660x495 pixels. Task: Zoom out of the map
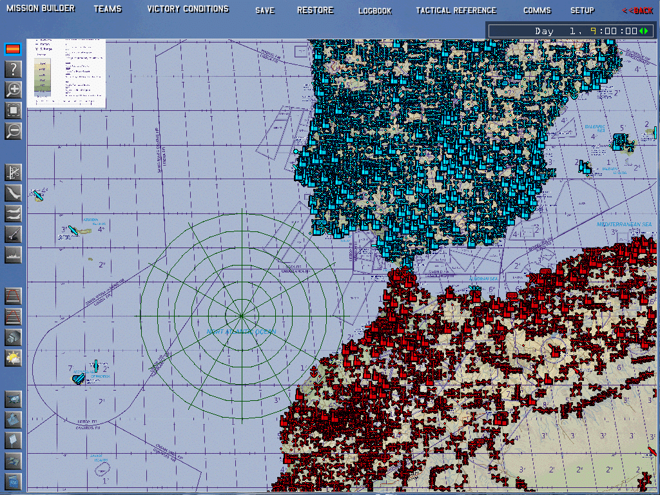tap(13, 131)
